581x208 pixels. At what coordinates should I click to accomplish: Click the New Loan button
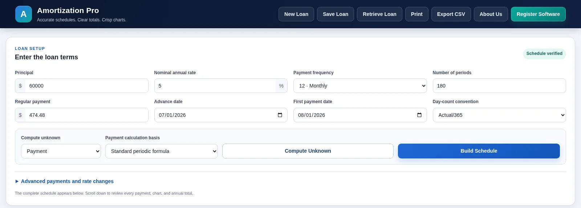pyautogui.click(x=296, y=14)
